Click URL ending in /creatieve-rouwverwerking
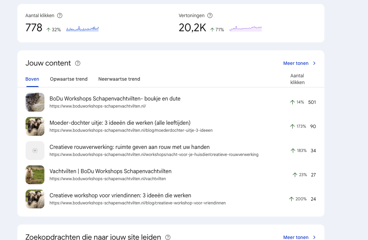The image size is (368, 240). pos(154,155)
